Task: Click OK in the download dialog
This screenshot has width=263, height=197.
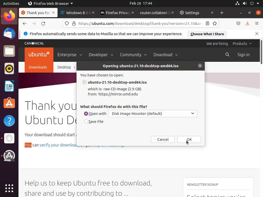Action: (189, 139)
